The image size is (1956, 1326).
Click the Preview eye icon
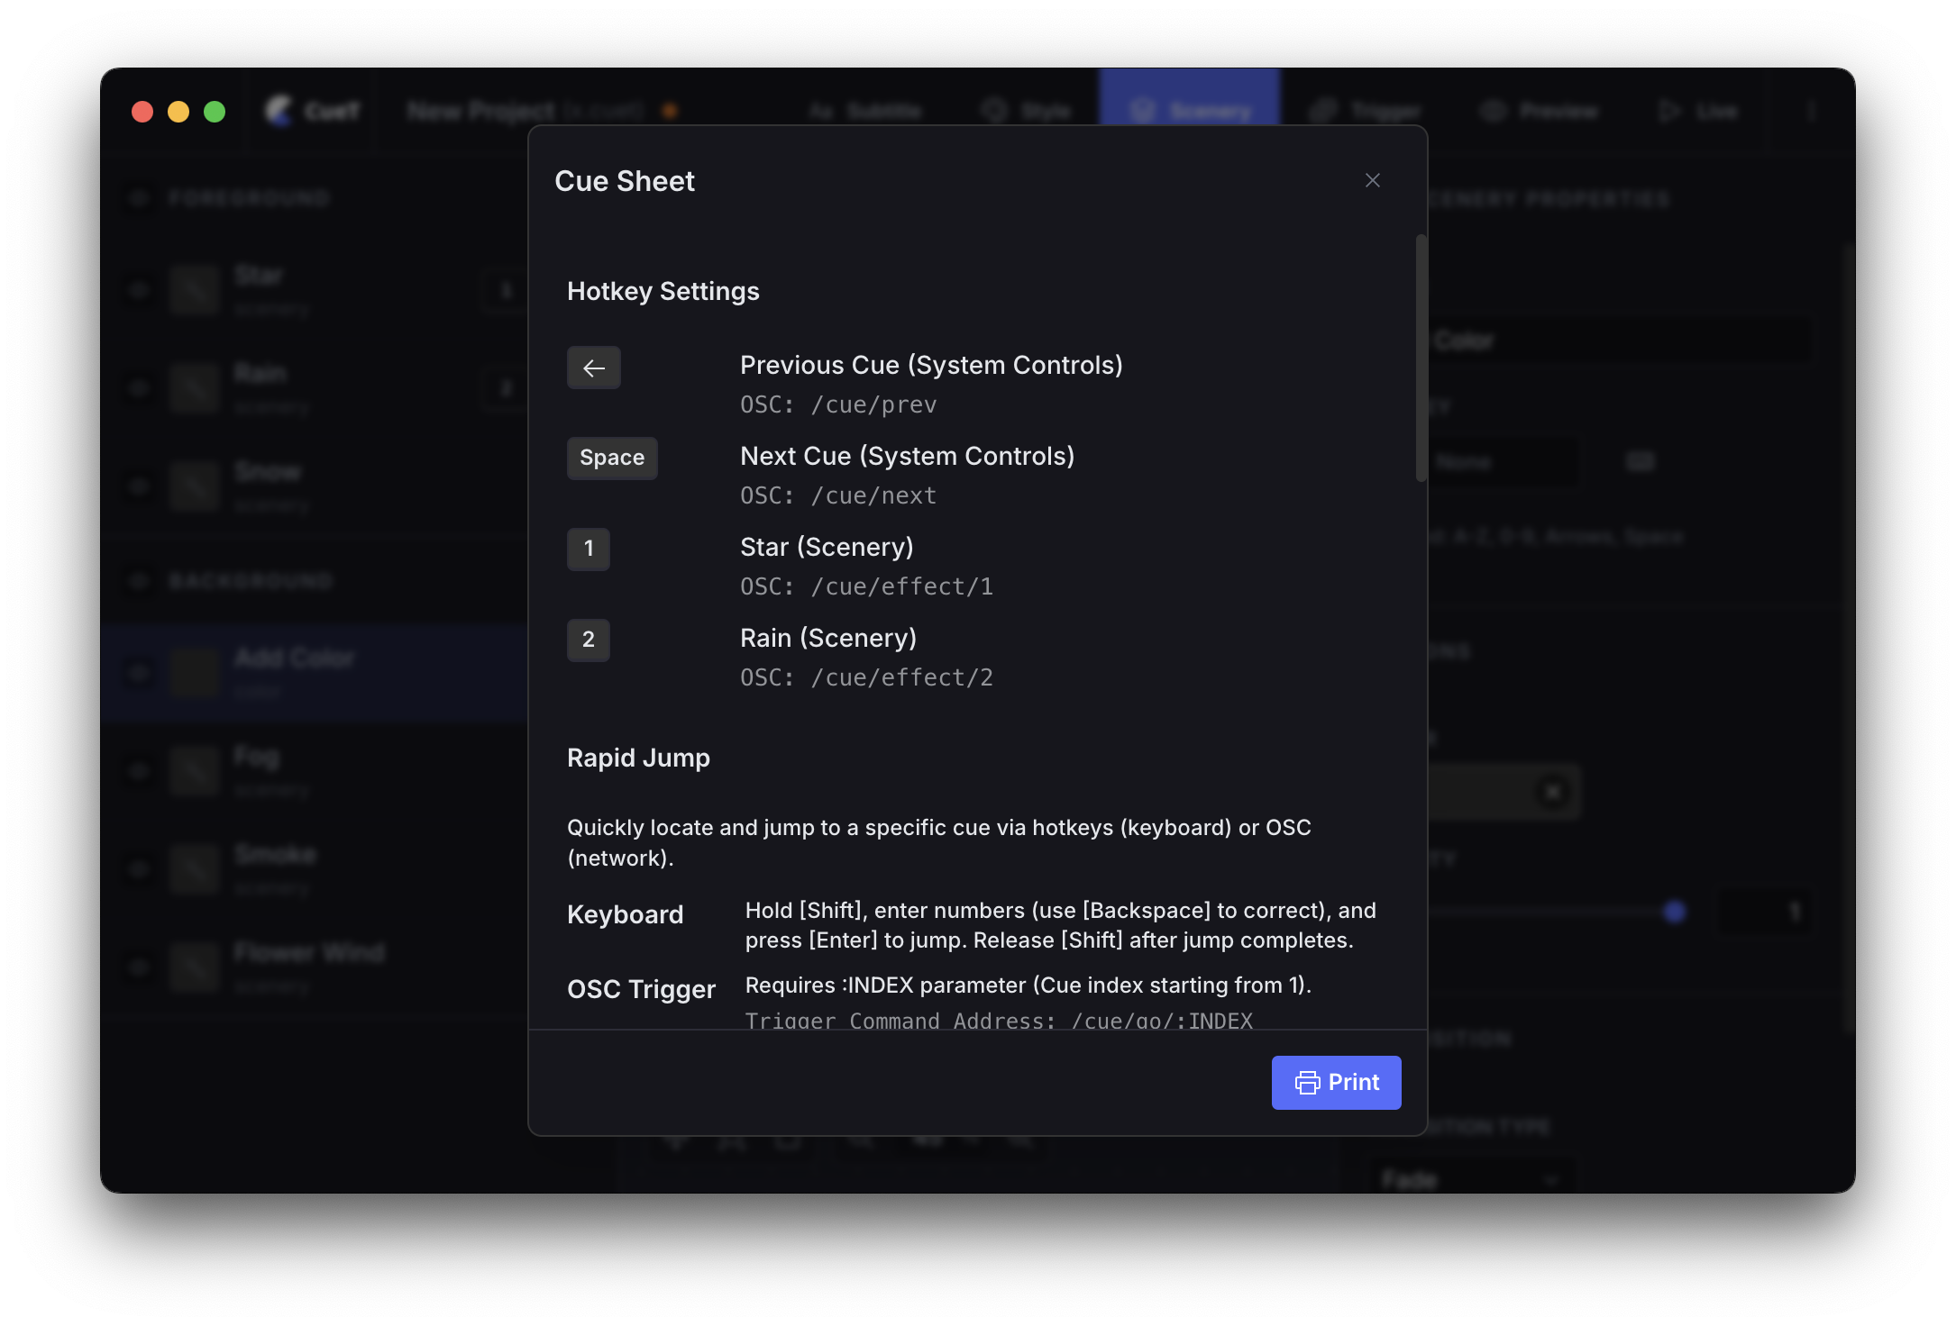[x=1493, y=111]
